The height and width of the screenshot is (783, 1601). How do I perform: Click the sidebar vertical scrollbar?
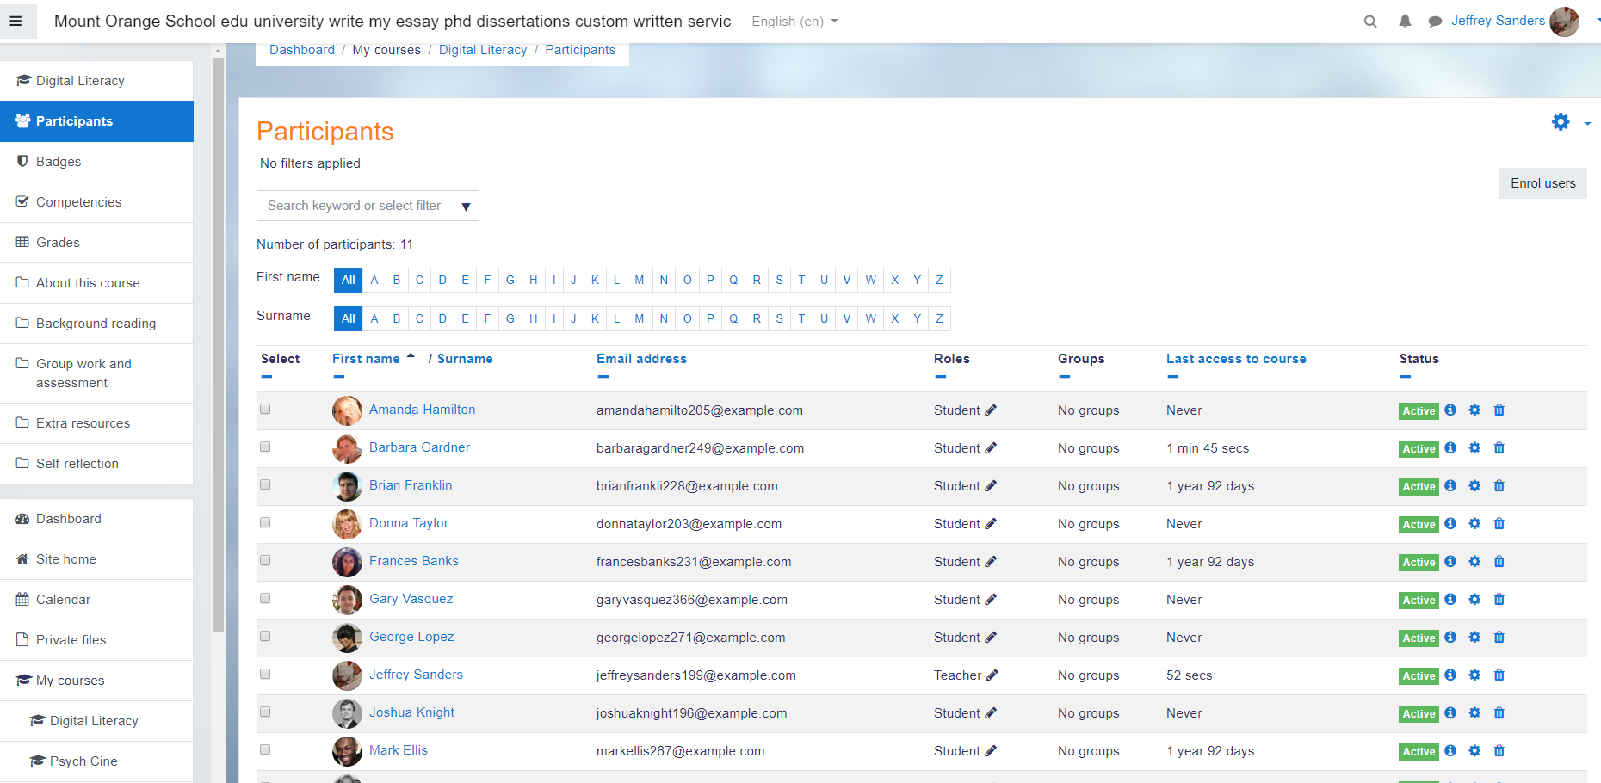[218, 344]
